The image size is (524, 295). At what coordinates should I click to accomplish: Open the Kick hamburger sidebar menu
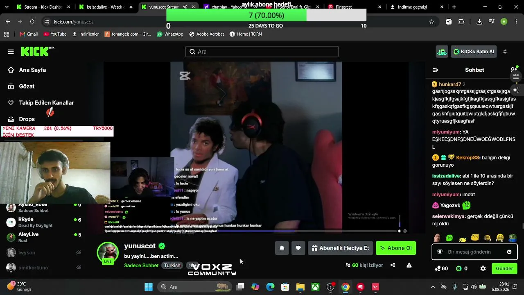coord(11,52)
